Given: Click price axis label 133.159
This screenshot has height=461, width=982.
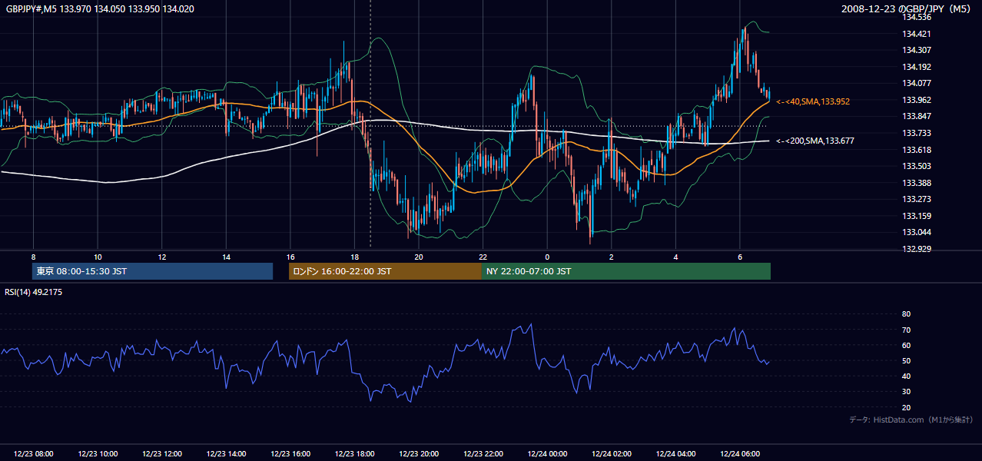Looking at the screenshot, I should [x=916, y=216].
